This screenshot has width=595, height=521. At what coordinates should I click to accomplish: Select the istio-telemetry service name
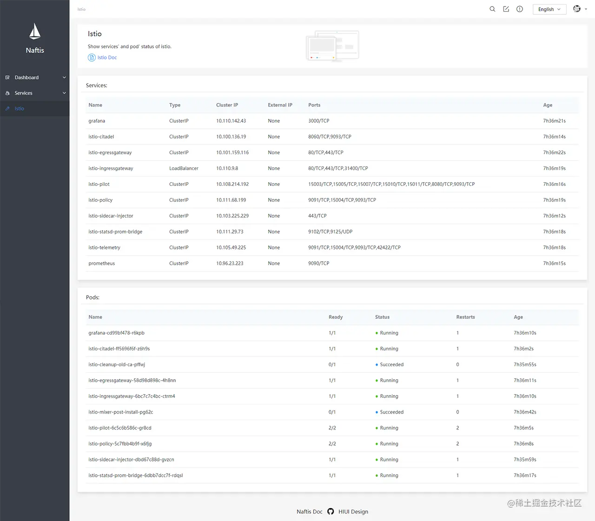[104, 247]
